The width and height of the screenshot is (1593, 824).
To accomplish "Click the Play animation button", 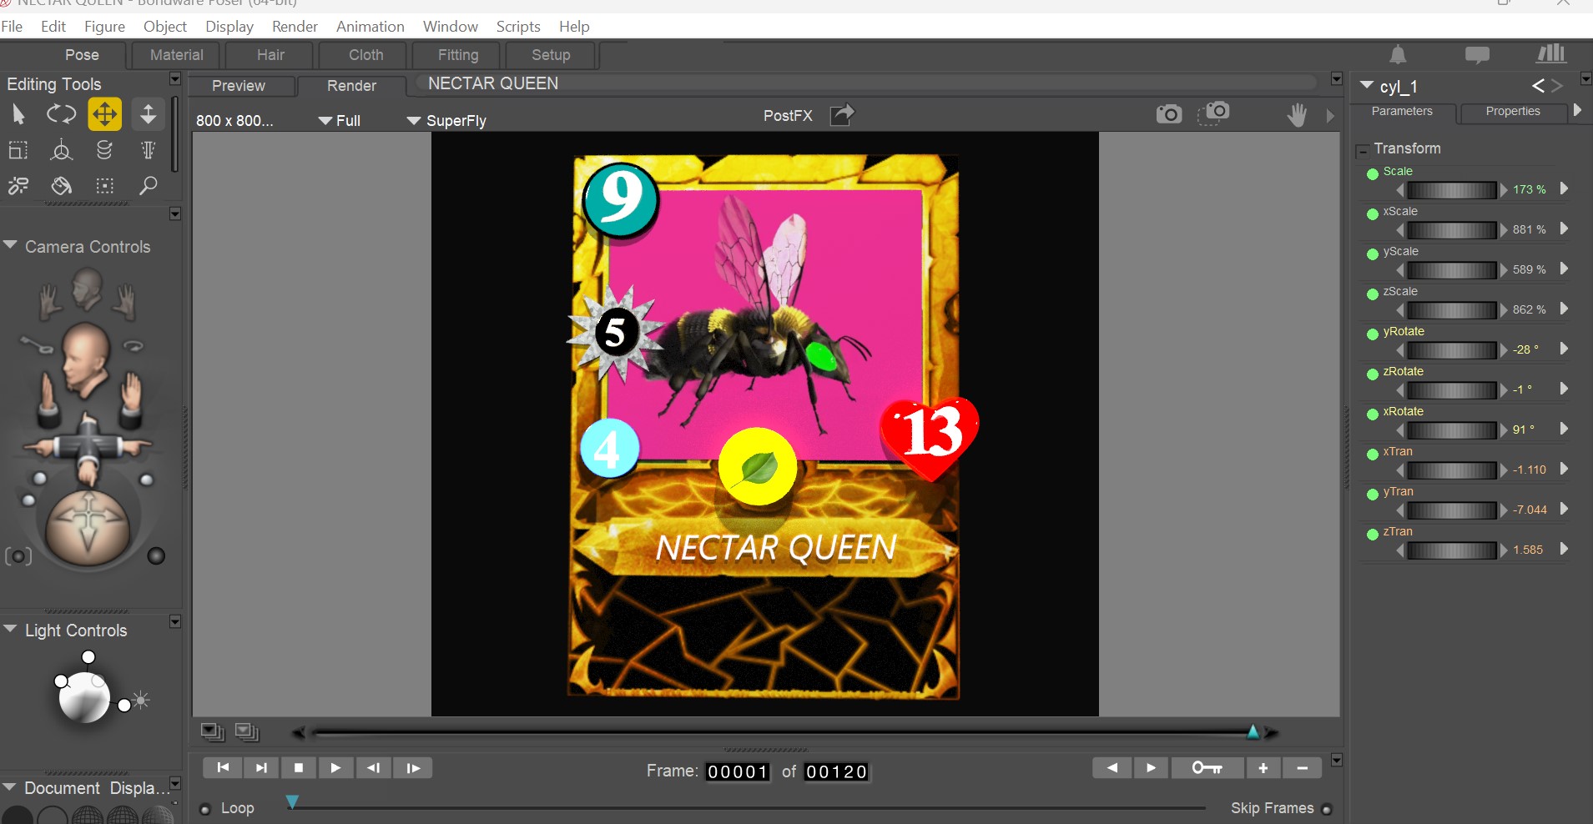I will (x=335, y=768).
